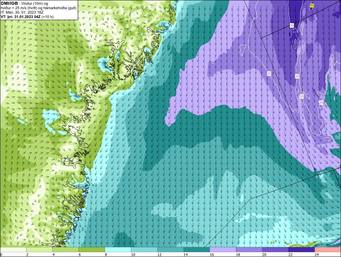
Task: Click the 'Vindur (10m) og' heading text
Action: [35, 4]
